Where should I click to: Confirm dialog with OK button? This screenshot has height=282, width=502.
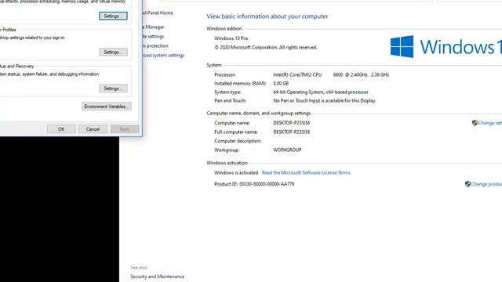point(61,128)
